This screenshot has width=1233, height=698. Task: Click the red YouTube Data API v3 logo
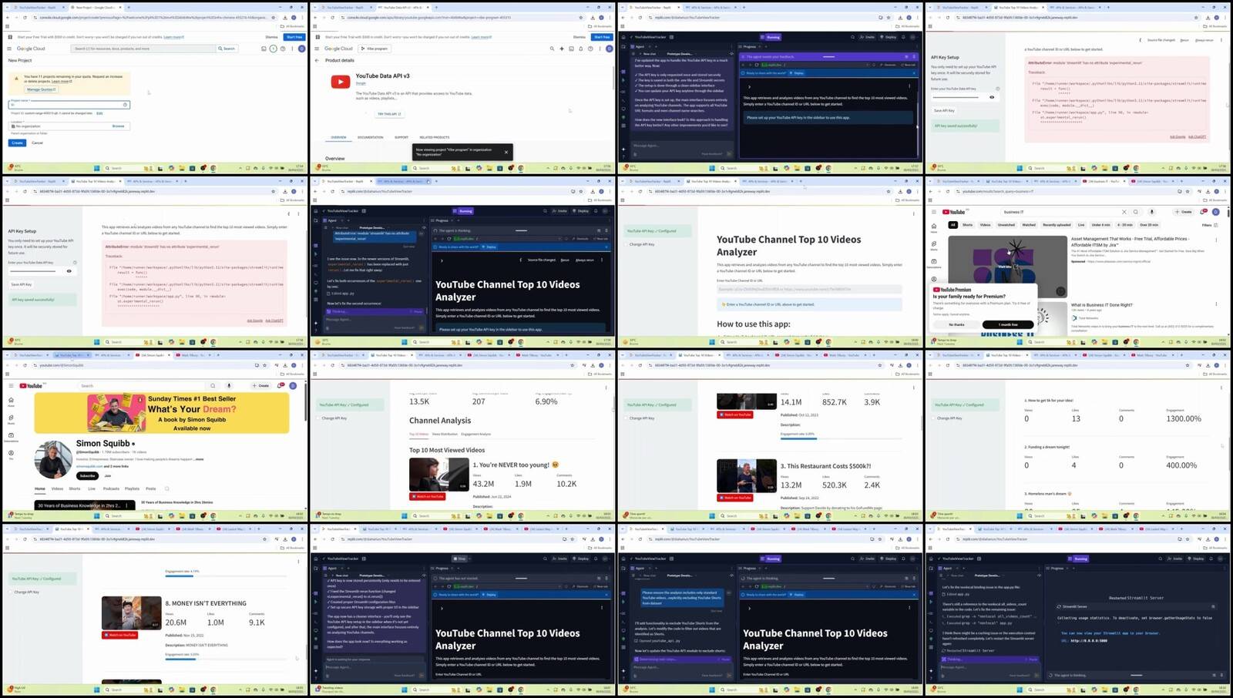[x=341, y=82]
